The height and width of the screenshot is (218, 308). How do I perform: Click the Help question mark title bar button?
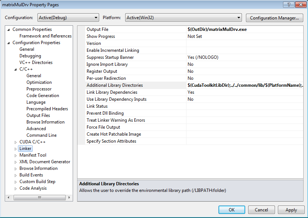pos(290,4)
